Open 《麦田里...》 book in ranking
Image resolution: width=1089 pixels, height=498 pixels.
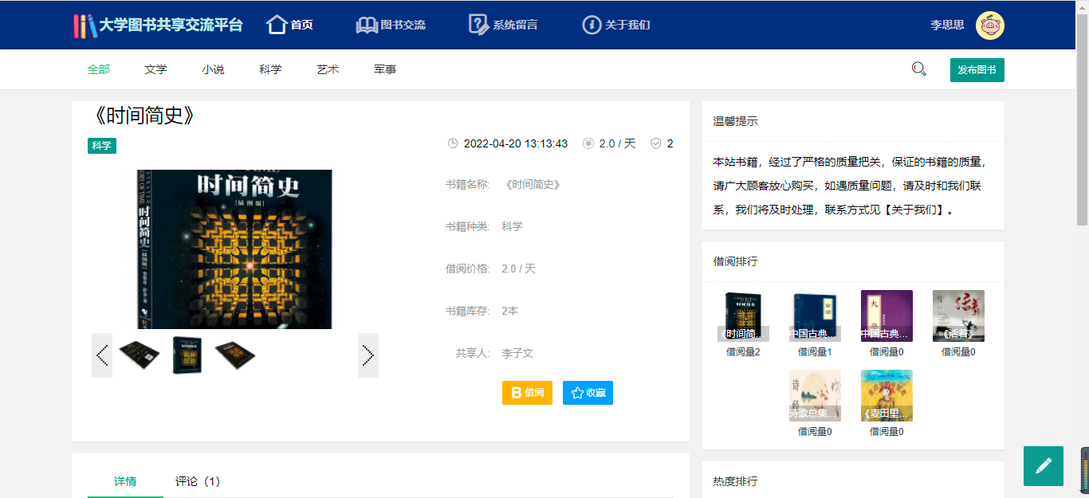click(x=887, y=395)
